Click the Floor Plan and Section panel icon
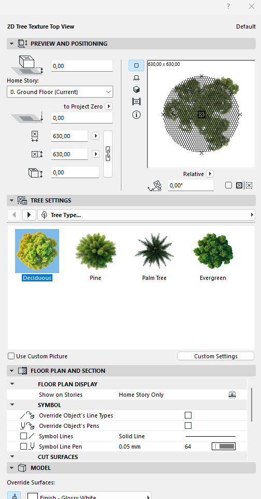Screen dimensions: 261x499 point(22,371)
